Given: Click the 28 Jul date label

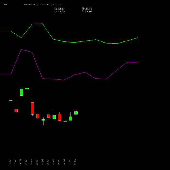Looking at the screenshot, I should pyautogui.click(x=53, y=162).
